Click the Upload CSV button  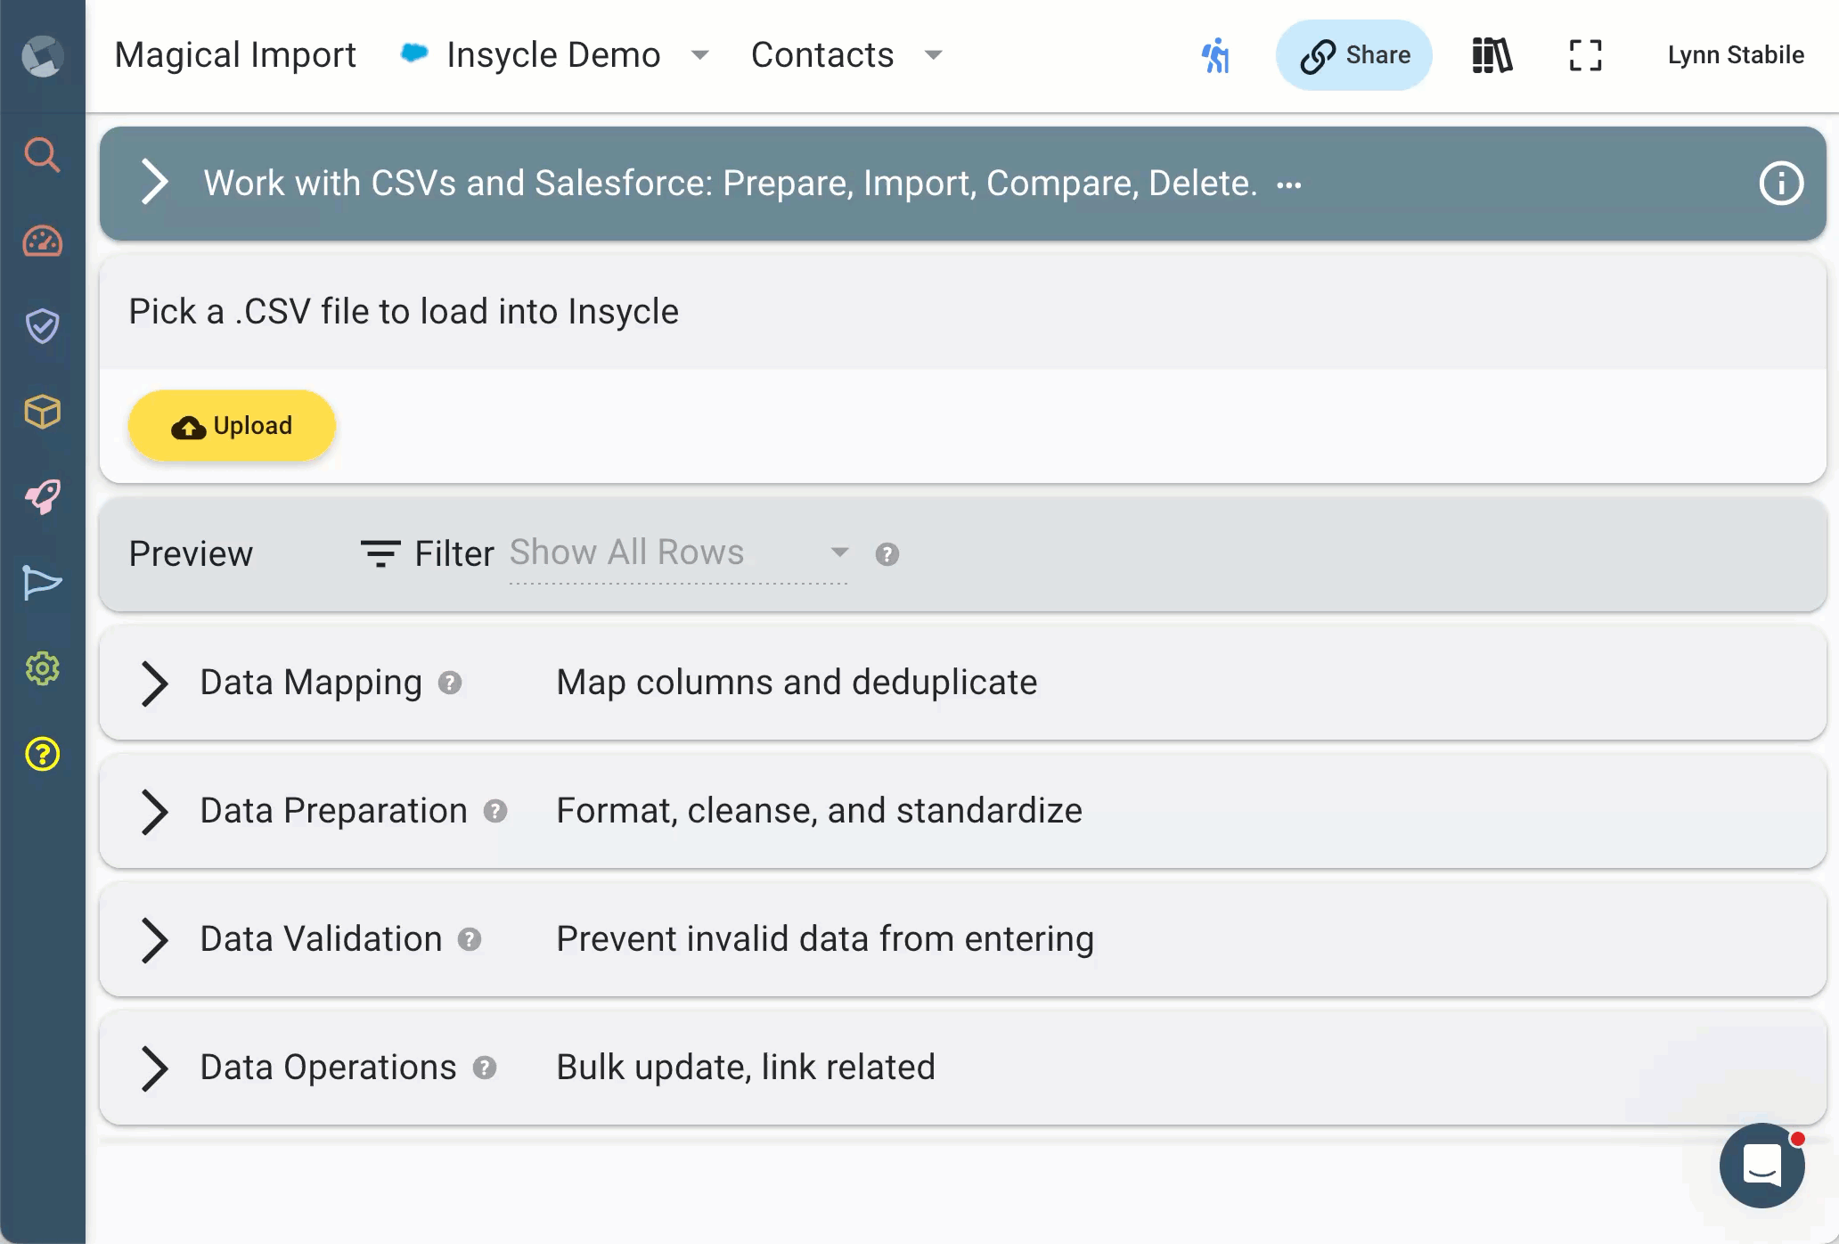(232, 426)
